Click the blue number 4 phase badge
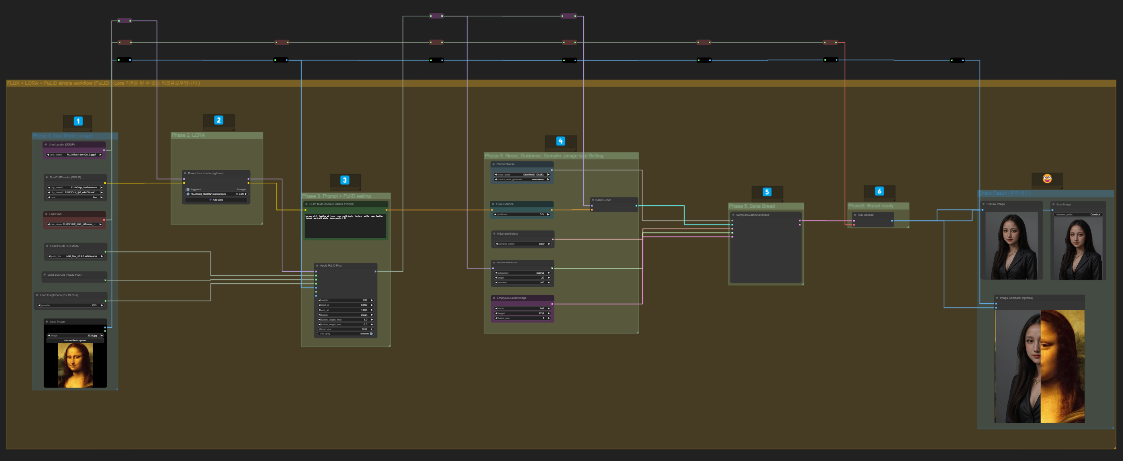Image resolution: width=1123 pixels, height=461 pixels. click(560, 141)
